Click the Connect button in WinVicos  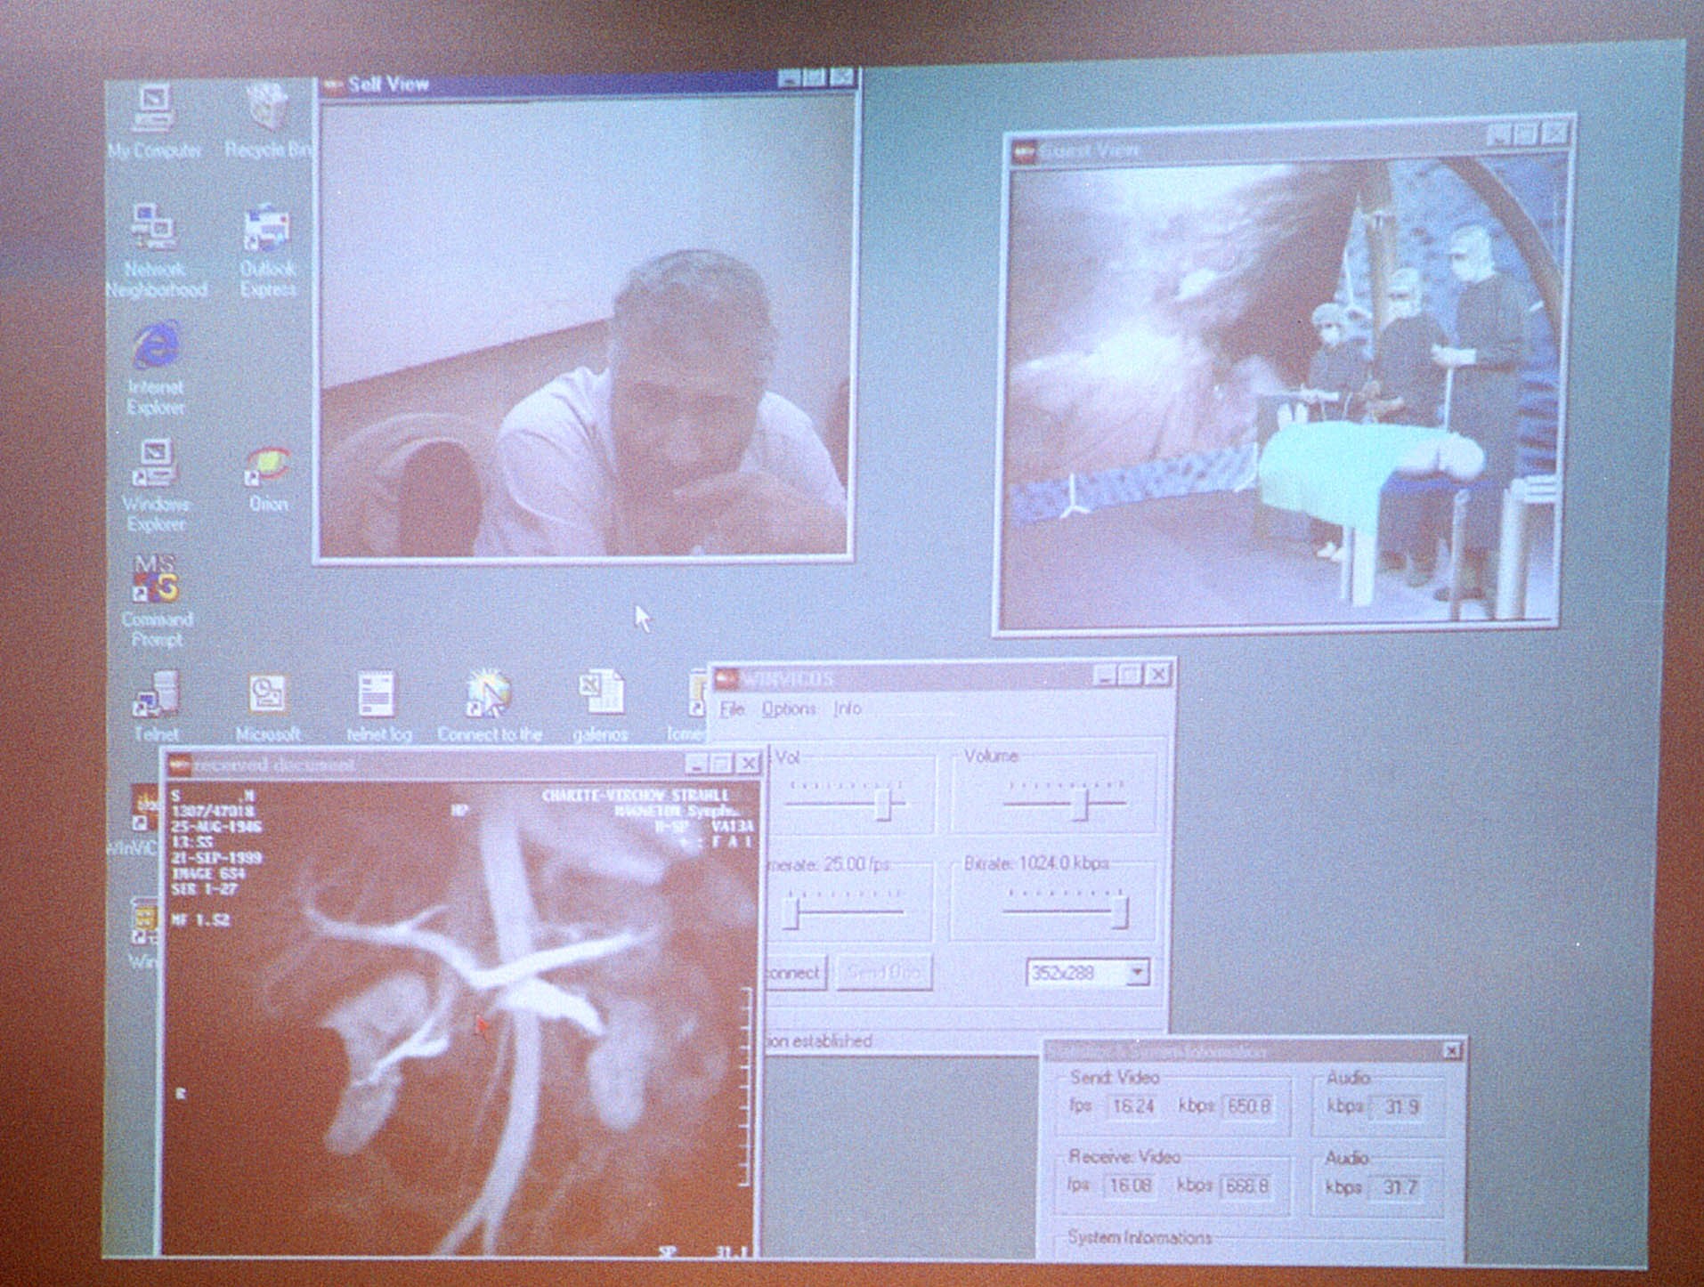(796, 973)
